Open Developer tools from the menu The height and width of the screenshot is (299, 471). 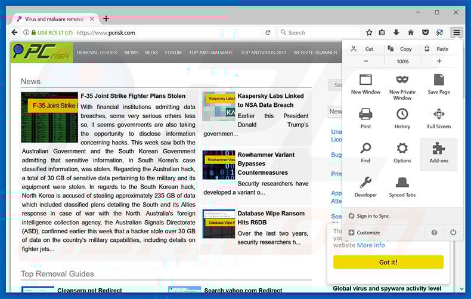pyautogui.click(x=365, y=188)
